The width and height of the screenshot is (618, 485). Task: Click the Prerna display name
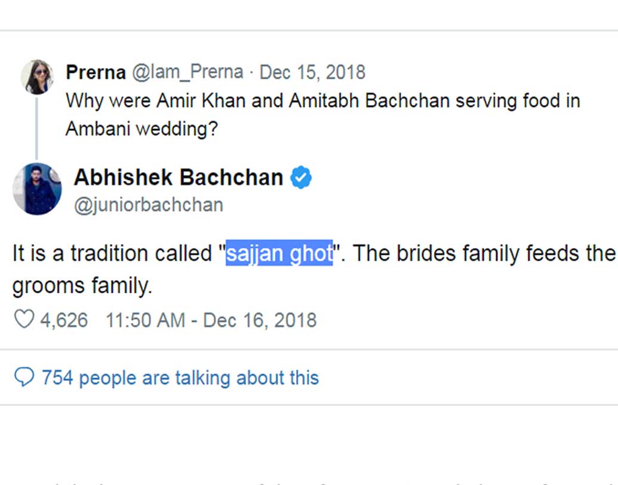pos(96,72)
